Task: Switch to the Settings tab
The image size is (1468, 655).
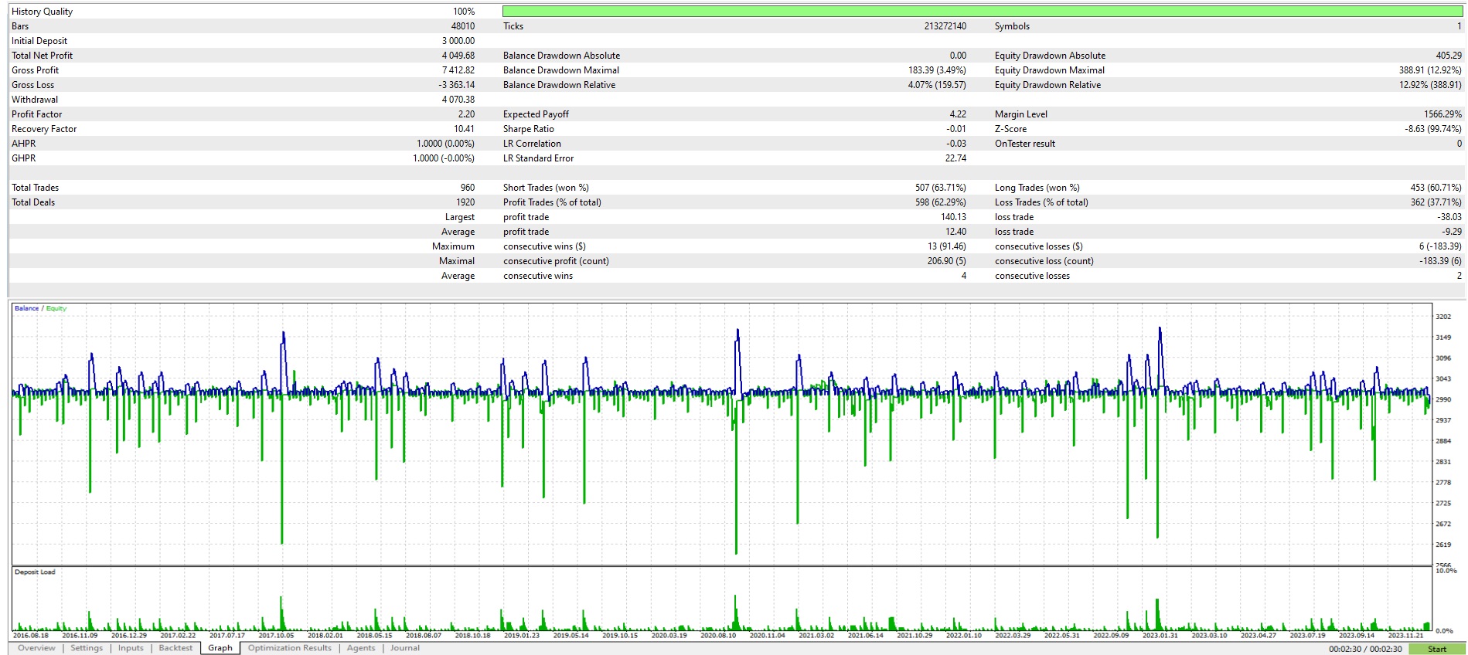Action: point(87,648)
